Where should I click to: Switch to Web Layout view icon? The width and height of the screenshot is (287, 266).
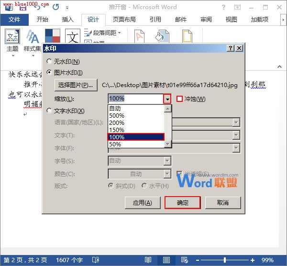point(184,260)
